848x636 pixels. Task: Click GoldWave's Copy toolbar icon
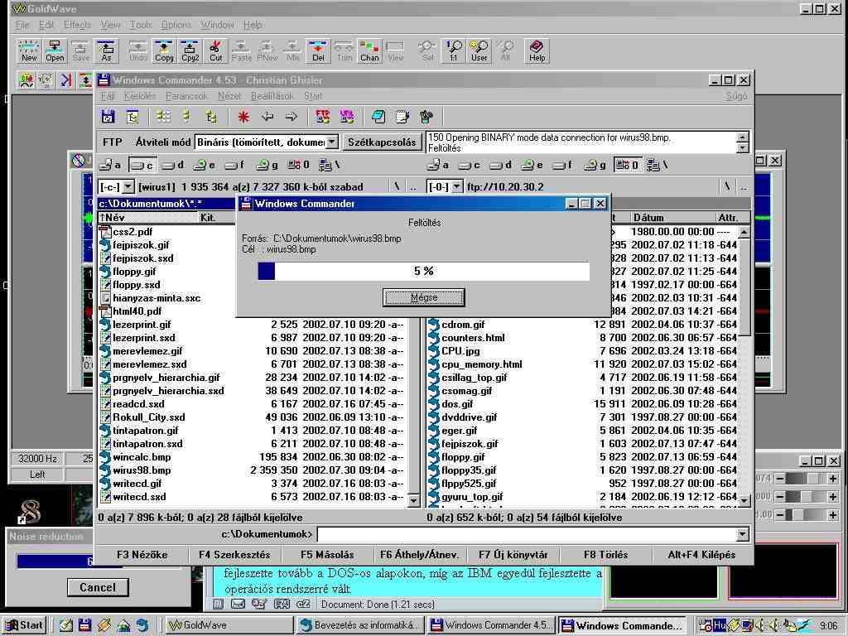point(164,51)
